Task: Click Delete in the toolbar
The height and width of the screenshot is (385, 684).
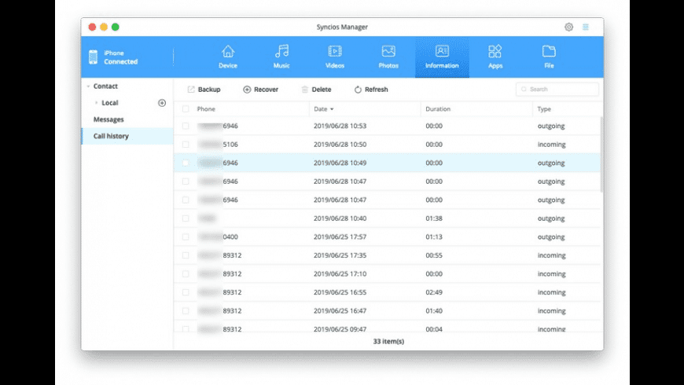Action: pos(316,90)
